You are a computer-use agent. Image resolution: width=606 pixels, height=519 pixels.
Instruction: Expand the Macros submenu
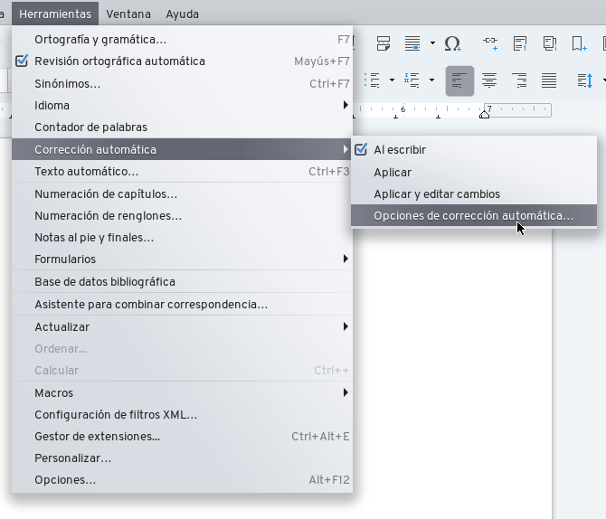click(x=182, y=393)
